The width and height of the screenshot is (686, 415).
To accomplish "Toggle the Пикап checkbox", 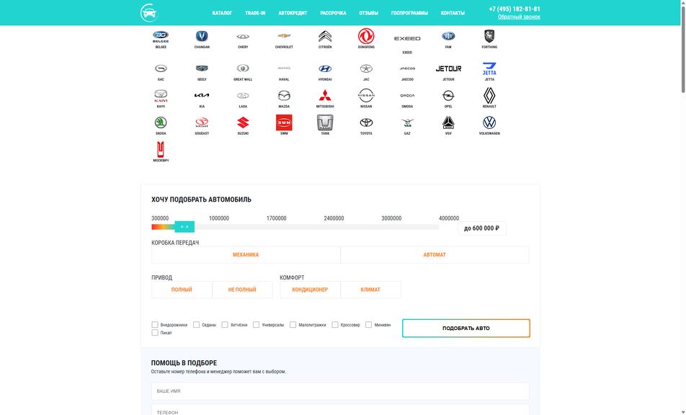I will pos(154,333).
